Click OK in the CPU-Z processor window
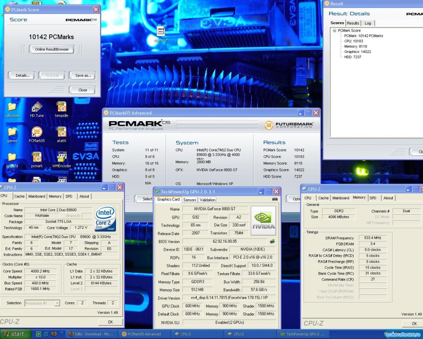Image resolution: width=423 pixels, height=339 pixels. [110, 322]
